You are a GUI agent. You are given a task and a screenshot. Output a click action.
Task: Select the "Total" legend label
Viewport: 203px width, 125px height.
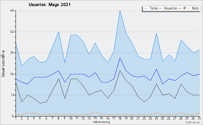[x=154, y=8]
